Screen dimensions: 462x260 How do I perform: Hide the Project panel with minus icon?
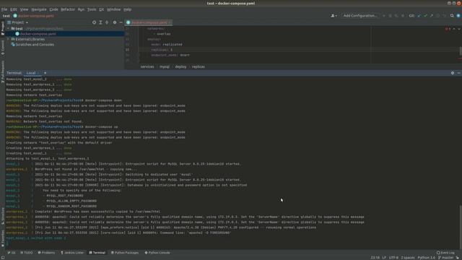tap(121, 22)
